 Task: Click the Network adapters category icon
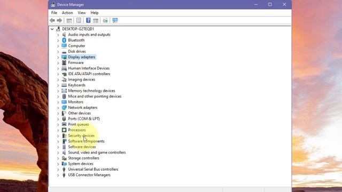click(x=64, y=108)
